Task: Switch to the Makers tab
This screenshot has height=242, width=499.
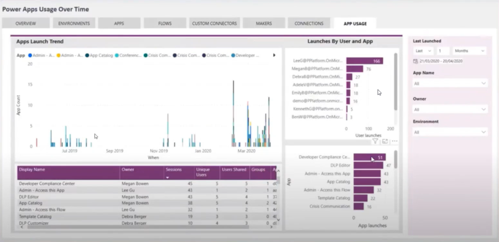Action: (x=264, y=23)
